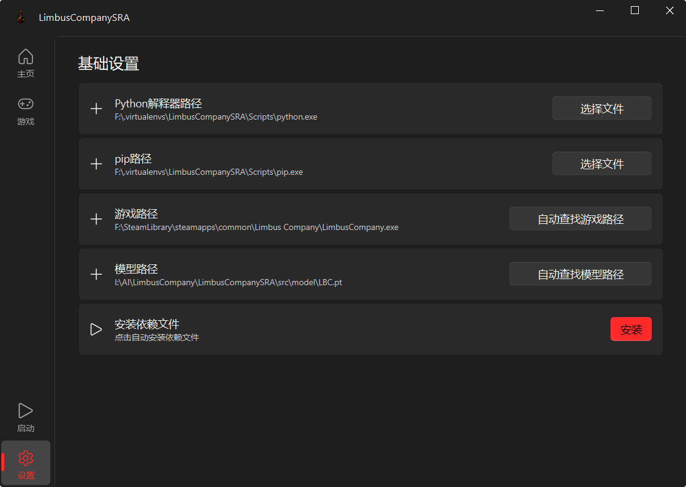Image resolution: width=686 pixels, height=487 pixels.
Task: Click the python.exe path text
Action: click(x=216, y=117)
